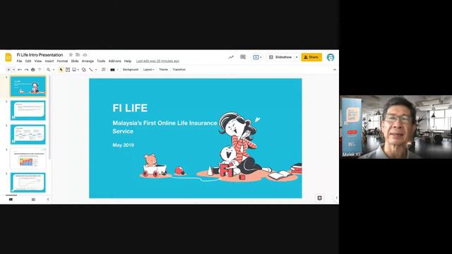Open the Google Slides home icon
This screenshot has width=452, height=254.
point(8,57)
